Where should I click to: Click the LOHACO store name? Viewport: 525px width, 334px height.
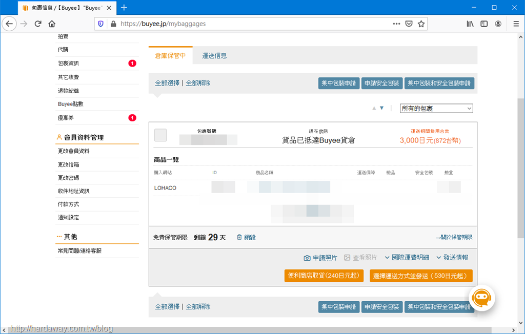[x=165, y=188]
